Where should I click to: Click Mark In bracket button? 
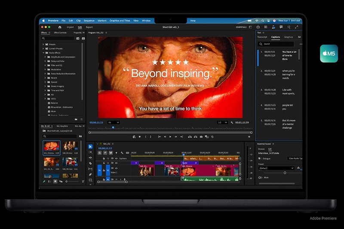tap(145, 137)
